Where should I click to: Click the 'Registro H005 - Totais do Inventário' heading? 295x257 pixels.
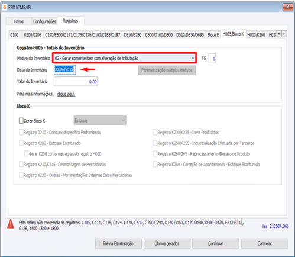(50, 48)
